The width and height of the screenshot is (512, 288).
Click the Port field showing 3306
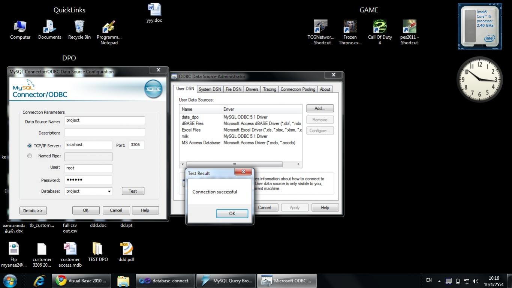(136, 145)
